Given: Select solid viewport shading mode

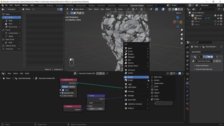Looking at the screenshot, I should [176, 9].
